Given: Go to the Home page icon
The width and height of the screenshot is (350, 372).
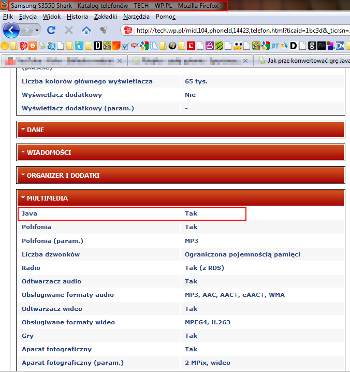Looking at the screenshot, I should coord(86,30).
